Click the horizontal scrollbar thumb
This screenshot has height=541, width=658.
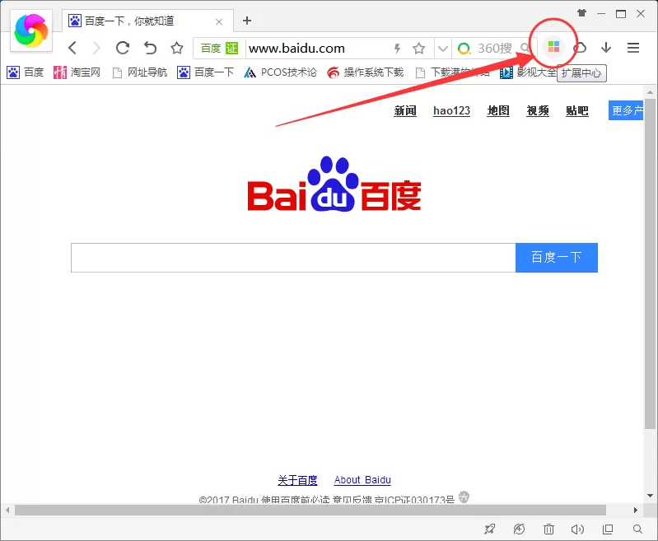(x=310, y=510)
